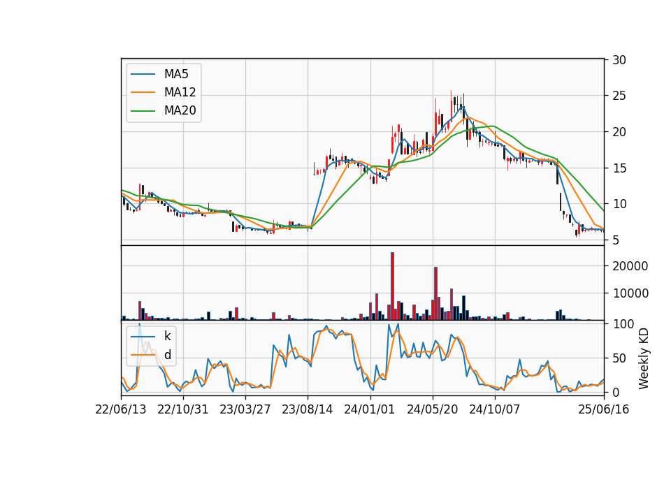The height and width of the screenshot is (482, 671).
Task: Click the k legend label in KD panel
Action: (167, 336)
